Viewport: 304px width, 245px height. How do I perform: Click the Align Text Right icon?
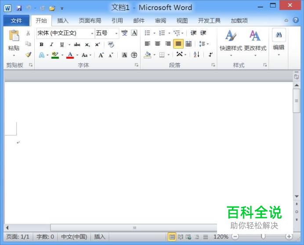[x=168, y=44]
